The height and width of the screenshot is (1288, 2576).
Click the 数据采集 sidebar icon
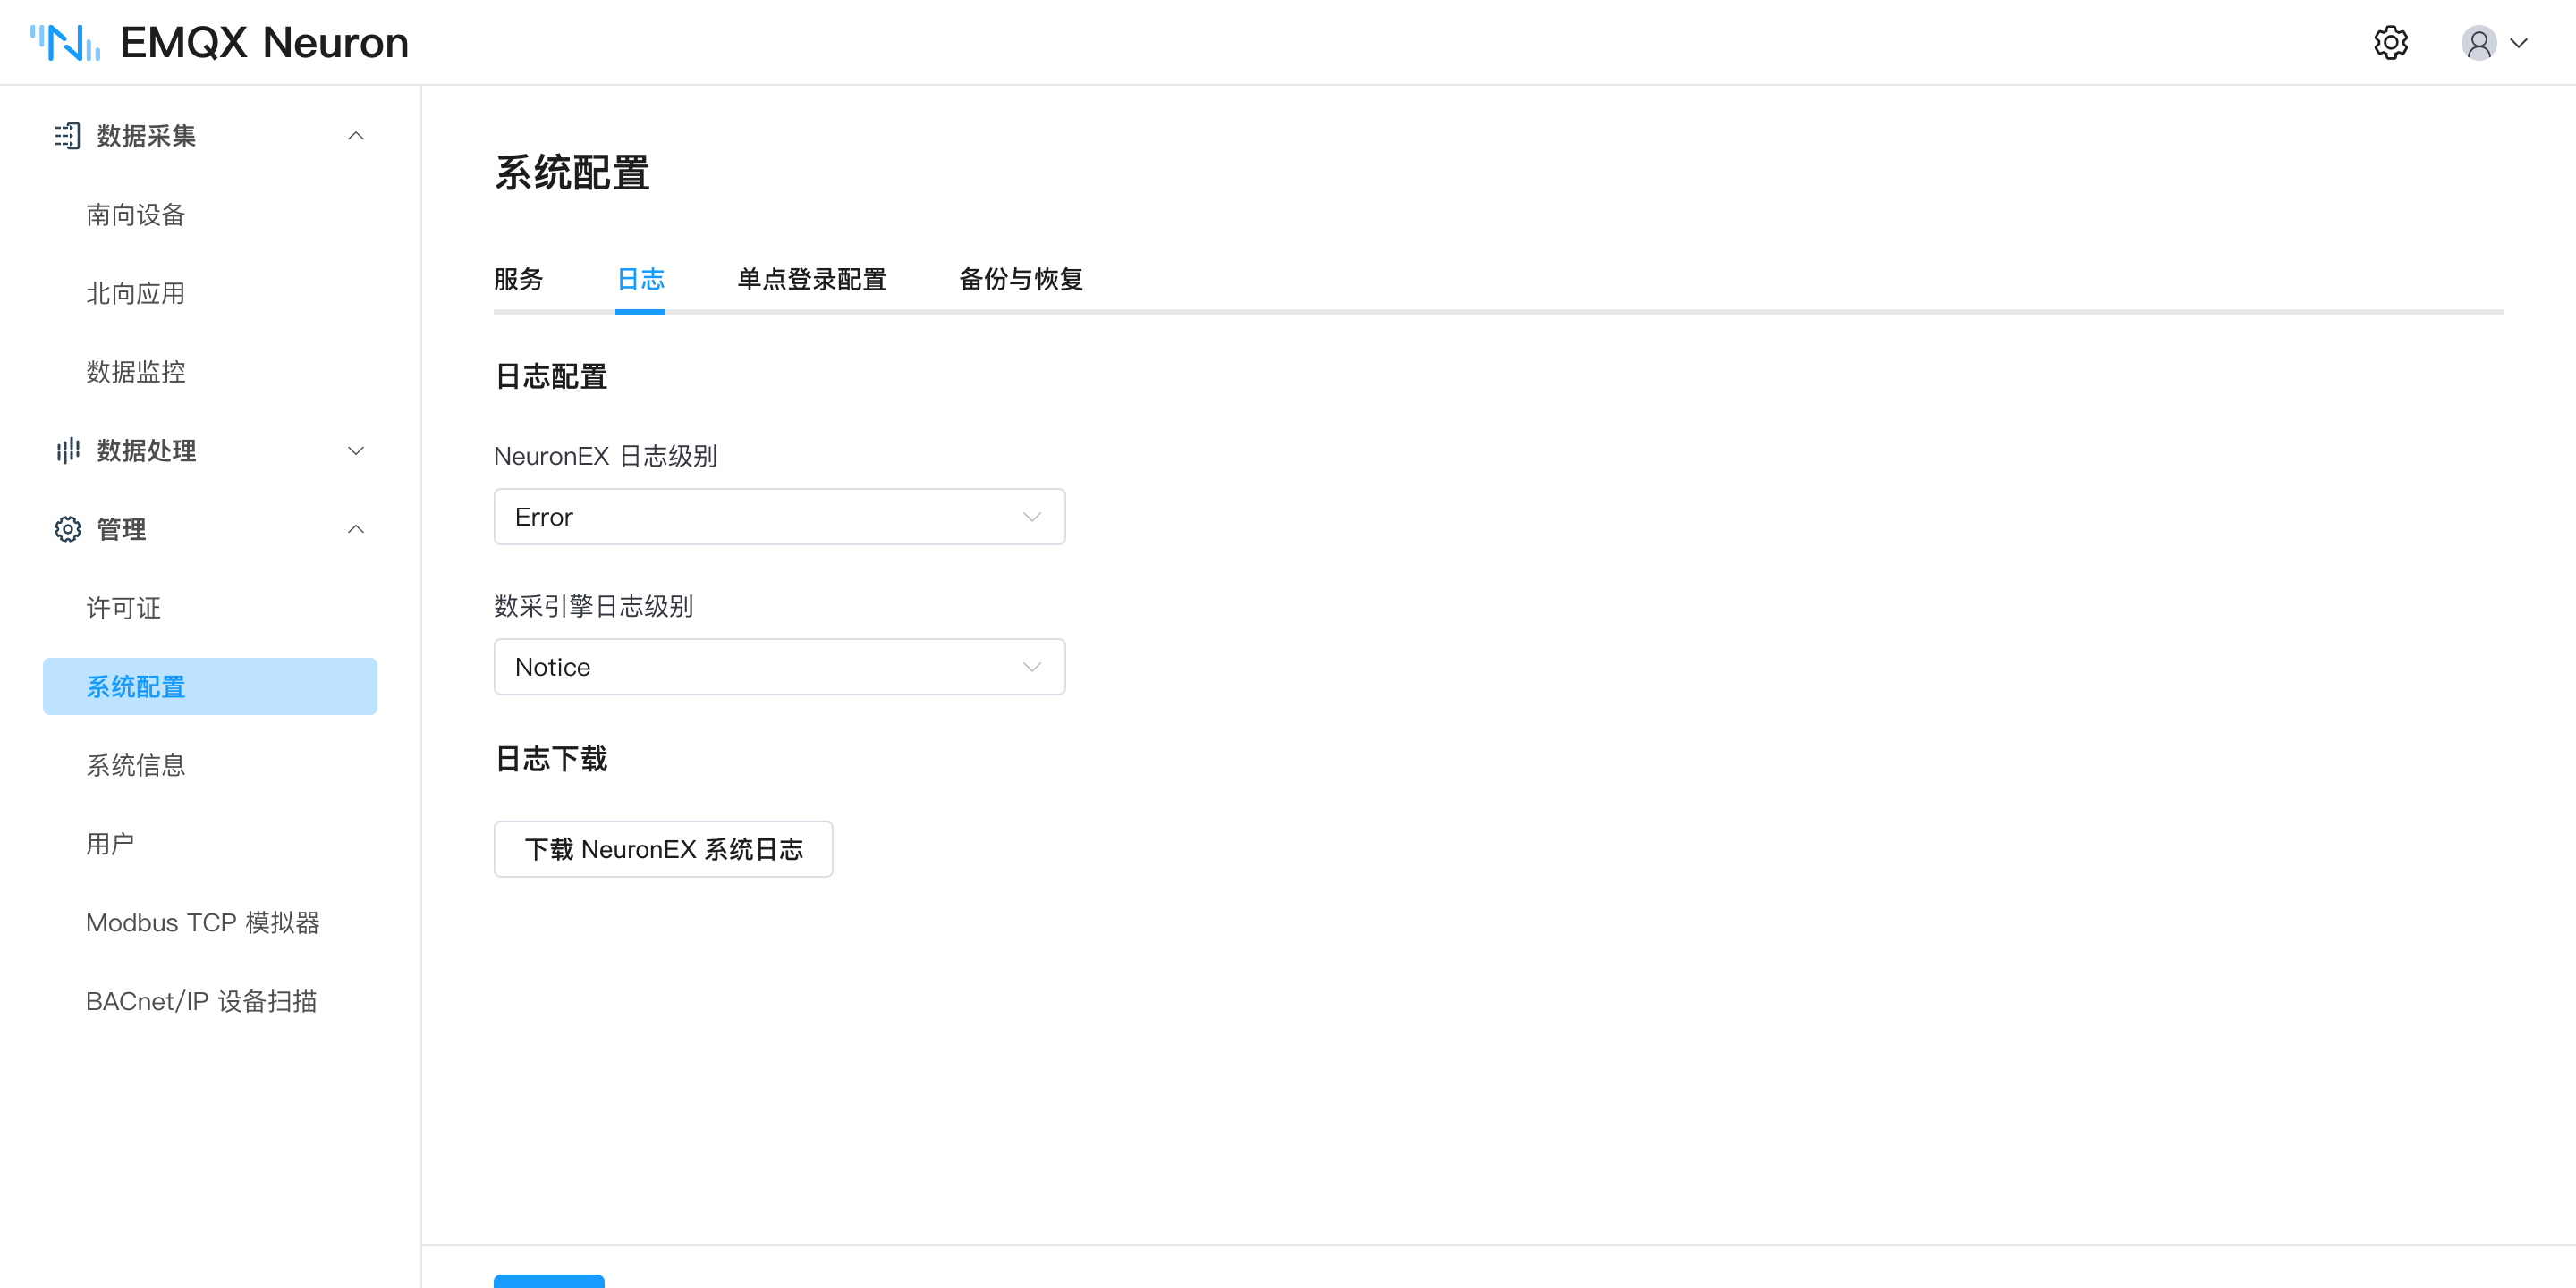67,136
